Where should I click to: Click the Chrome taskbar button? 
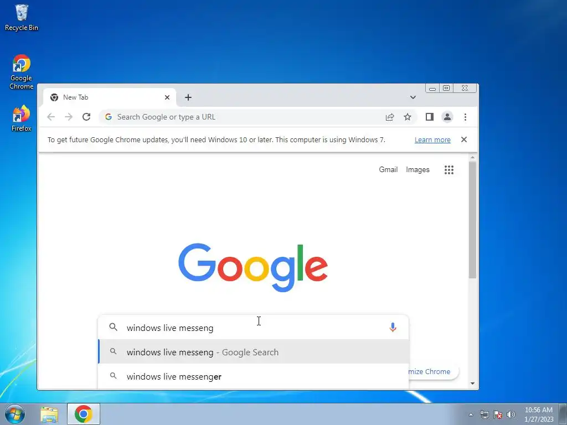pyautogui.click(x=84, y=414)
